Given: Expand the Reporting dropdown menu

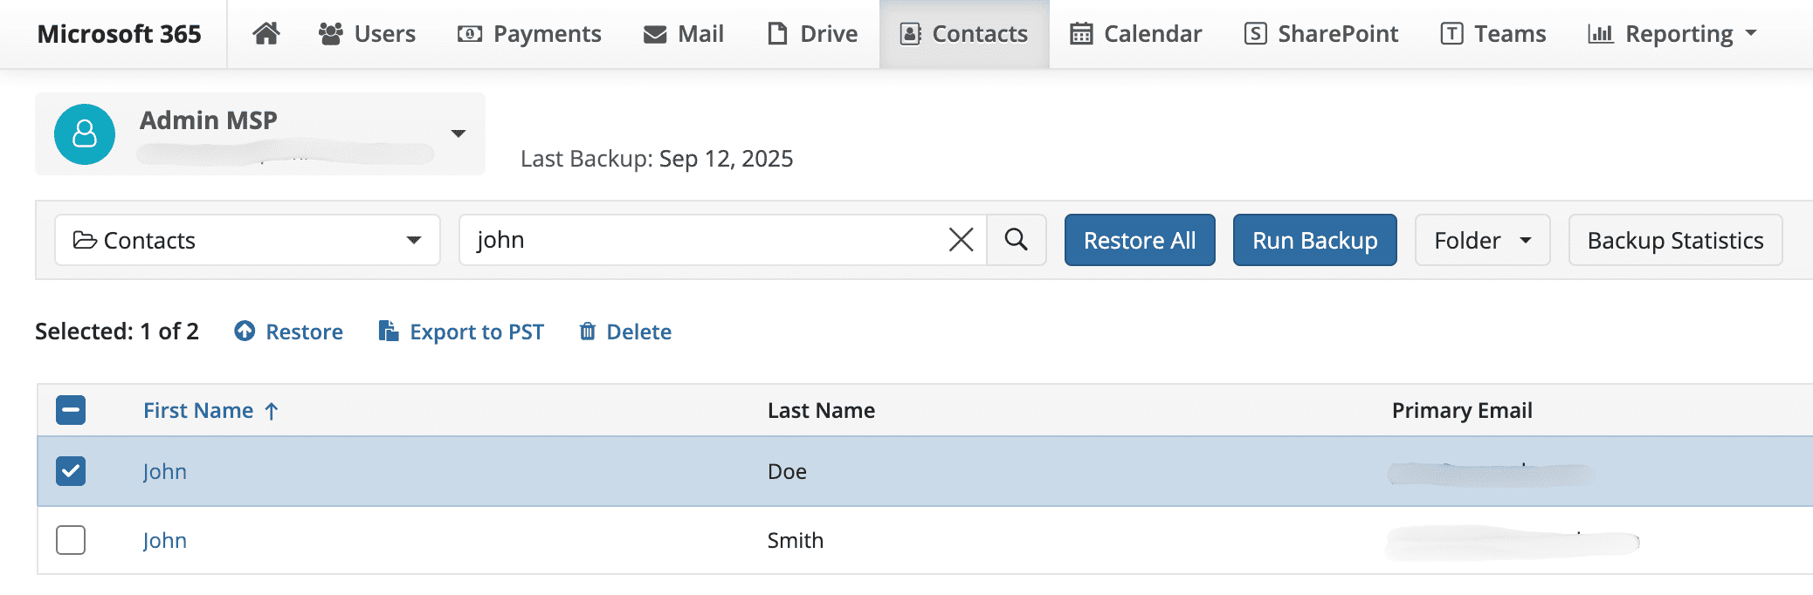Looking at the screenshot, I should coord(1672,34).
